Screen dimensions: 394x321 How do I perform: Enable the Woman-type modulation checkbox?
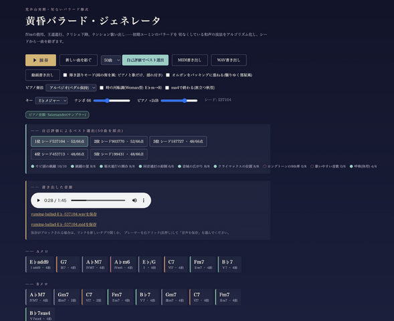click(102, 88)
